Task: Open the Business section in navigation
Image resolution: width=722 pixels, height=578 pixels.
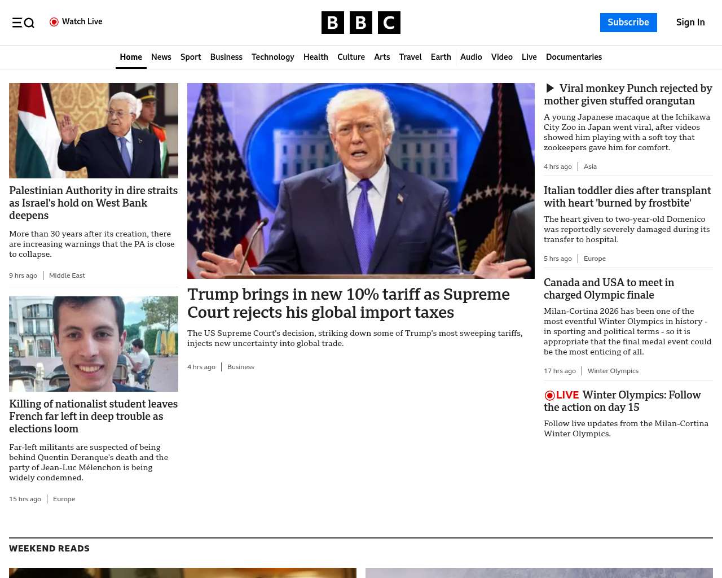Action: pos(226,57)
